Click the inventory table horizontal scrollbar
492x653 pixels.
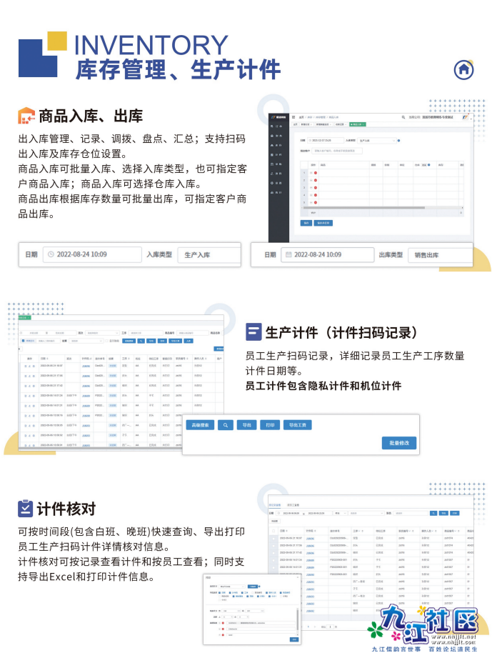[363, 207]
